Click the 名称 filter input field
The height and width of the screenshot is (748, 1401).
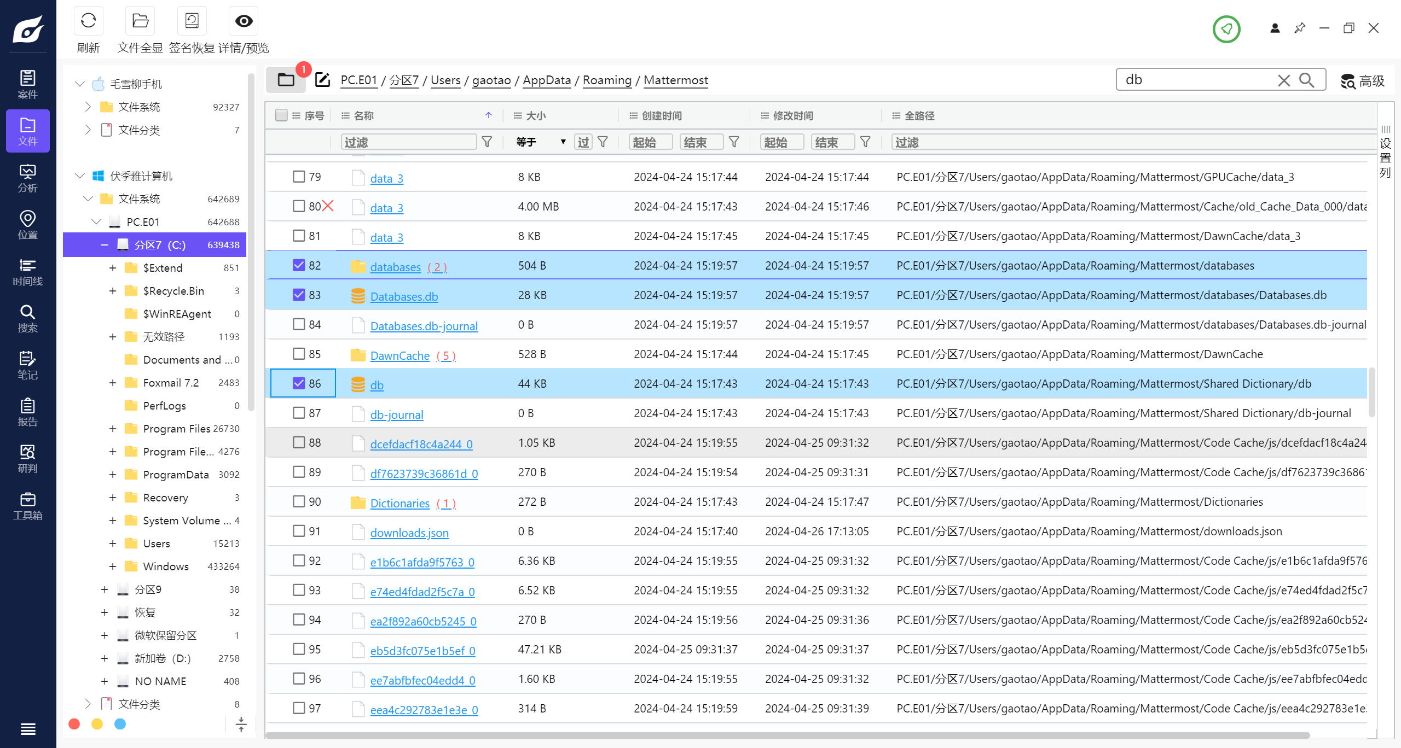[408, 142]
